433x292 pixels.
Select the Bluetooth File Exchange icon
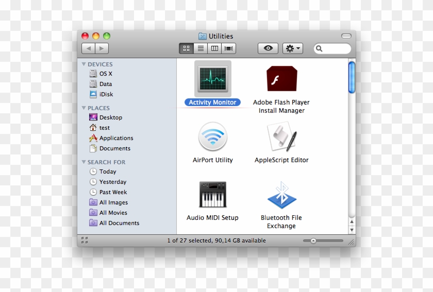point(281,195)
